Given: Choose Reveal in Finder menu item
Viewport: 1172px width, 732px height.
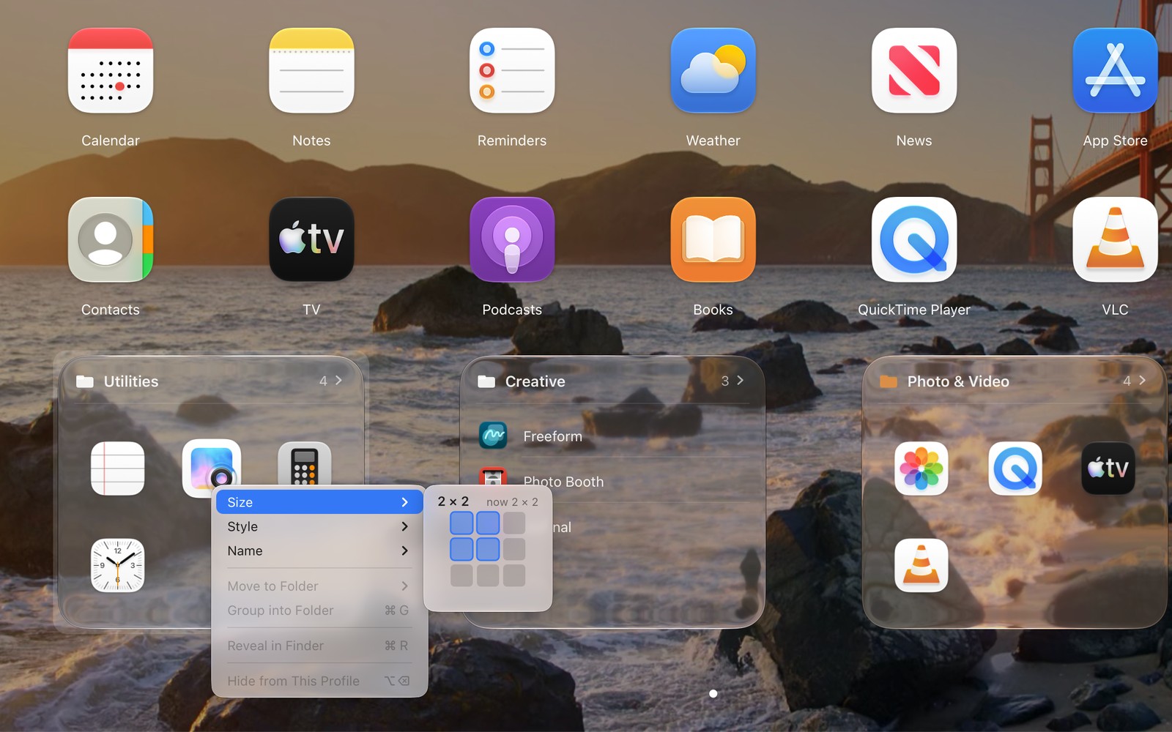Looking at the screenshot, I should (319, 646).
